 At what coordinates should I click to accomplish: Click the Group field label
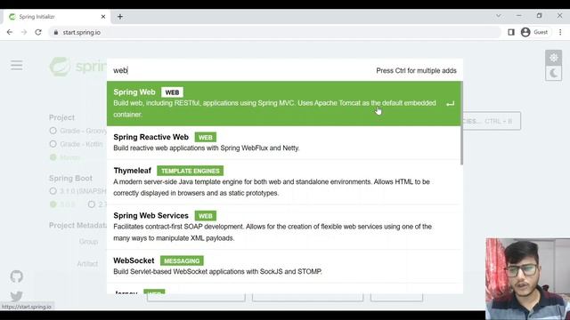coord(88,242)
